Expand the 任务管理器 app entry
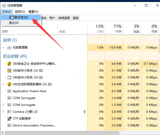 click(x=3, y=48)
